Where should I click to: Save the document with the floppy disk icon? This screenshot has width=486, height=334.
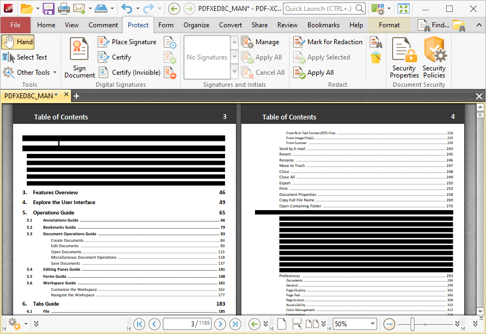point(49,9)
